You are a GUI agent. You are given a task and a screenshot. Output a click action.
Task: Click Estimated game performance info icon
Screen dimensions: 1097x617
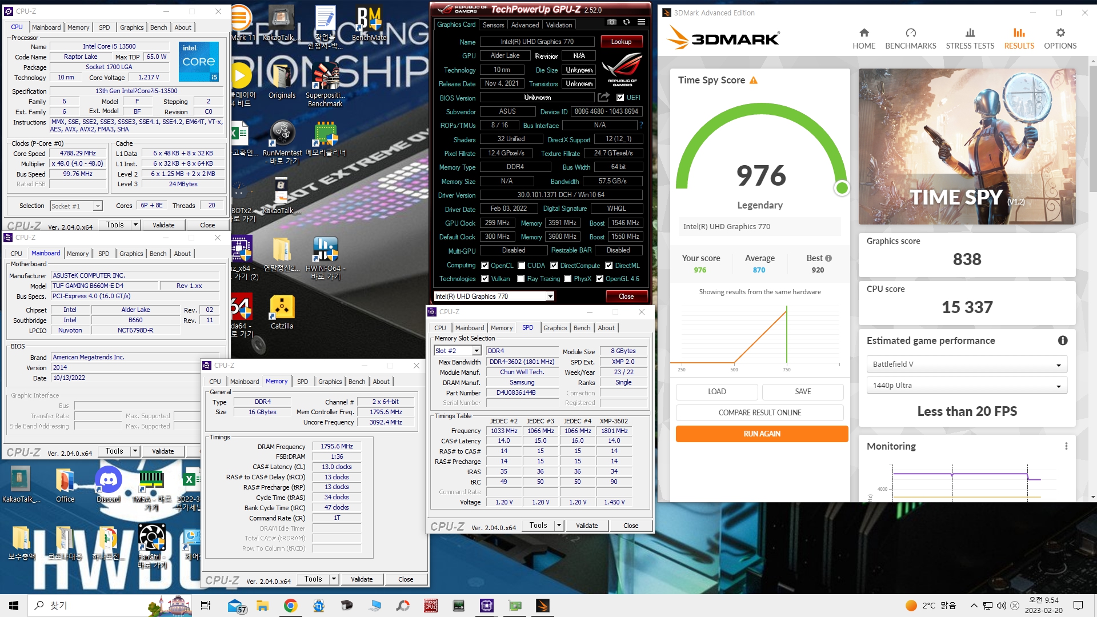1063,340
